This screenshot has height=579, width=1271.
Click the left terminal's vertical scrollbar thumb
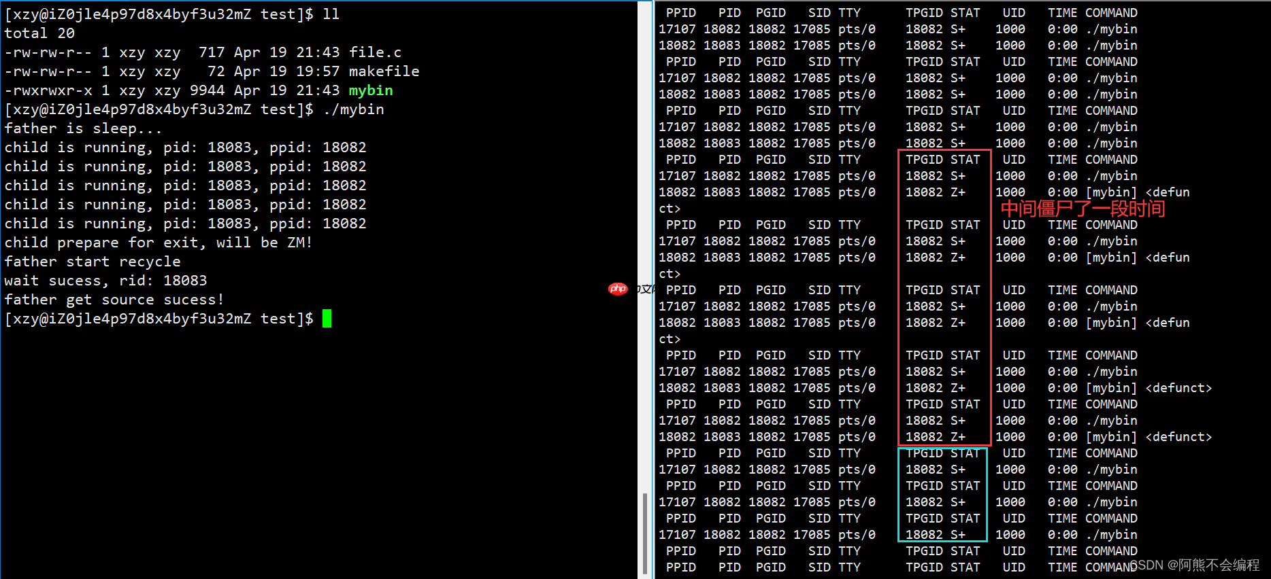[644, 535]
